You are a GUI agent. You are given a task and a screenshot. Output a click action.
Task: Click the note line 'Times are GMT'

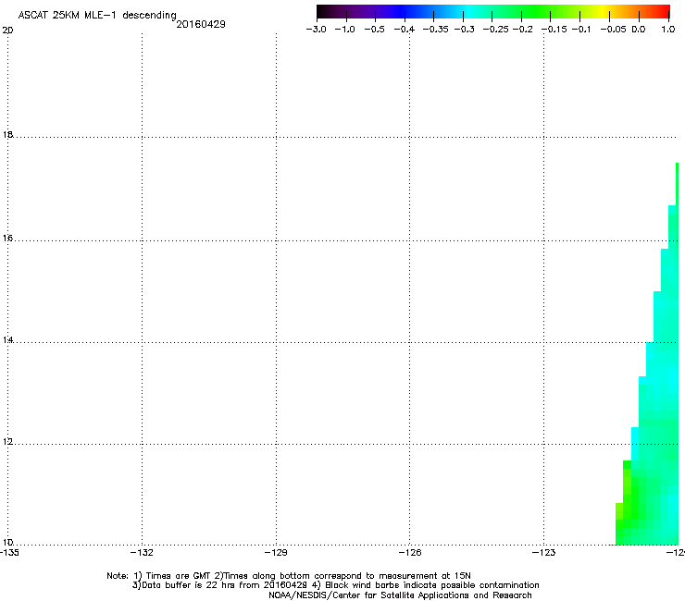289,576
